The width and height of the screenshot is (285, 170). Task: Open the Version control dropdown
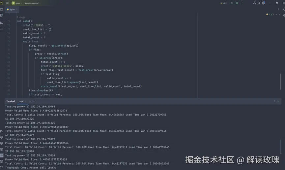[33, 3]
